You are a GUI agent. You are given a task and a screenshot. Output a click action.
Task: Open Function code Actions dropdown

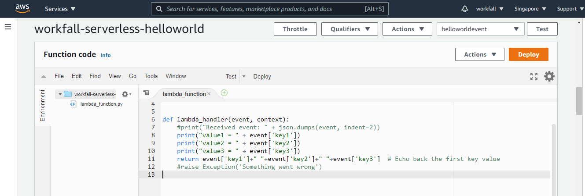[479, 54]
